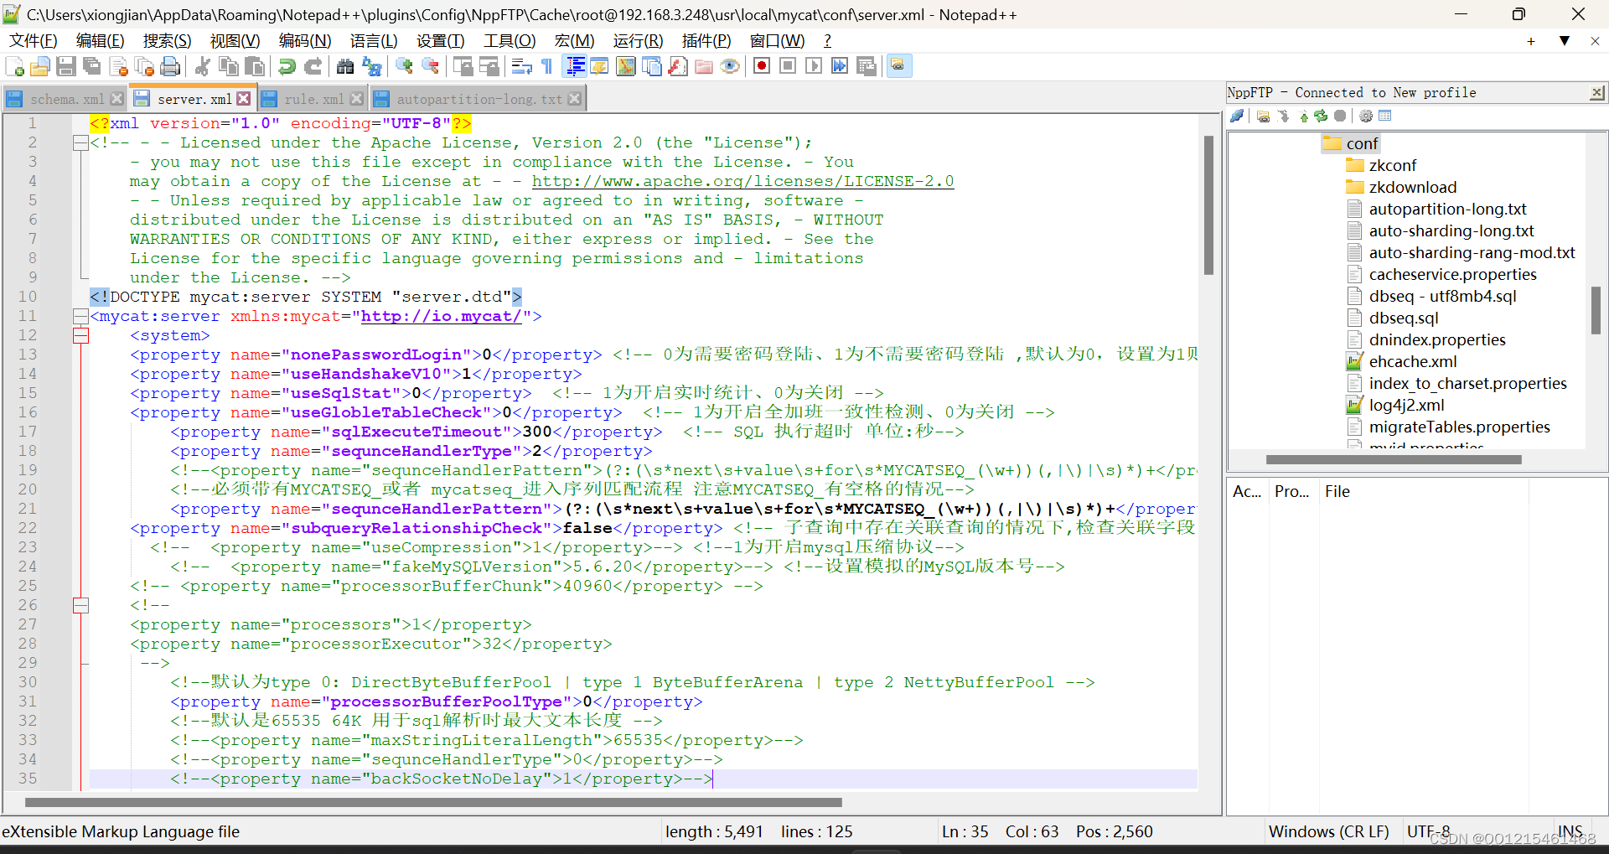Save the current file with the Save icon
The width and height of the screenshot is (1609, 854).
click(x=66, y=66)
